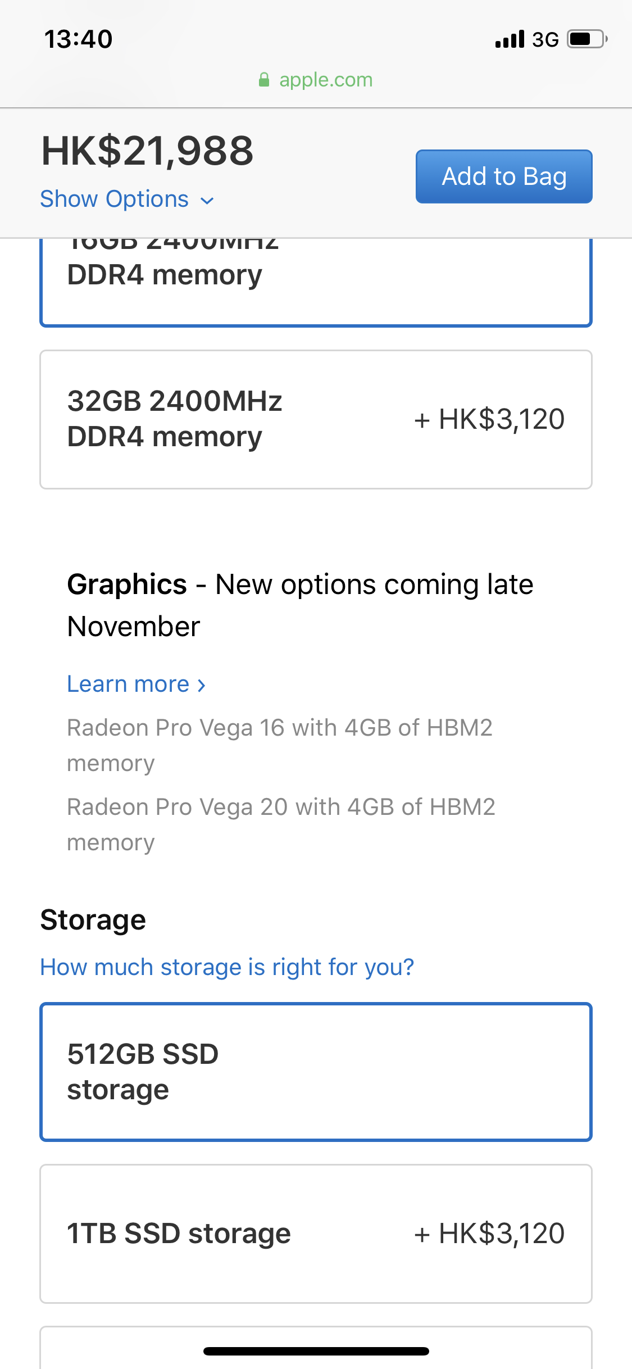Open How much storage is right link
Image resolution: width=632 pixels, height=1369 pixels.
tap(227, 967)
